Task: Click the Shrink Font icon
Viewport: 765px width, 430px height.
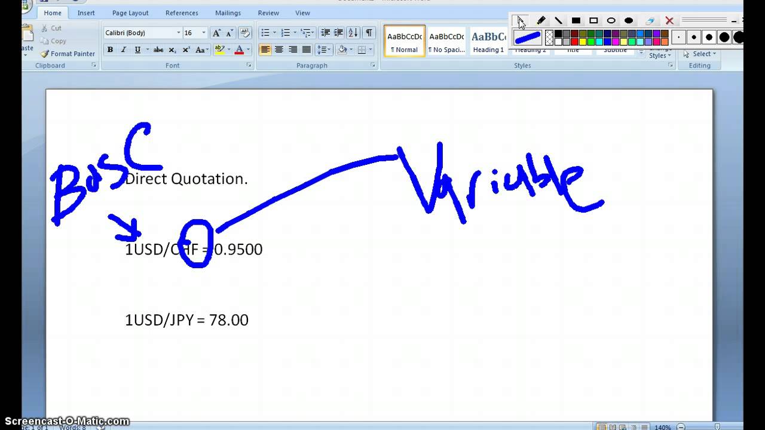Action: (230, 33)
